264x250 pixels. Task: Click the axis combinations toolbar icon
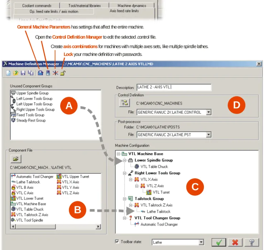(x=55, y=73)
